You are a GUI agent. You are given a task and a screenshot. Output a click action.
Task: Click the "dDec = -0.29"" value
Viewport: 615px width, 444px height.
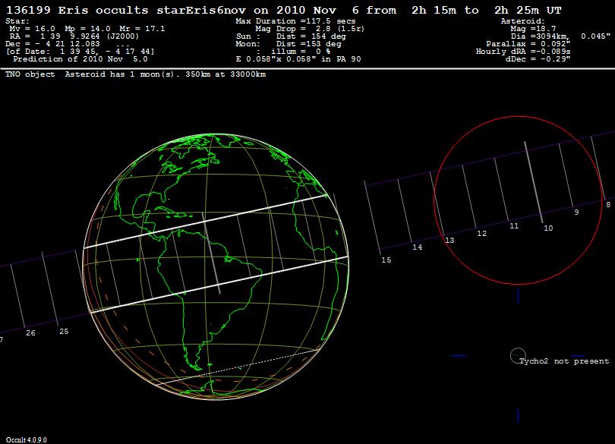pos(538,59)
